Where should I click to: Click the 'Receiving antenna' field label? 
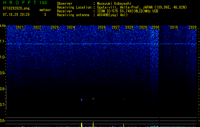point(73,15)
